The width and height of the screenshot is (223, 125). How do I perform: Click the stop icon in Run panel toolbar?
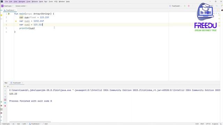[x=8, y=86]
